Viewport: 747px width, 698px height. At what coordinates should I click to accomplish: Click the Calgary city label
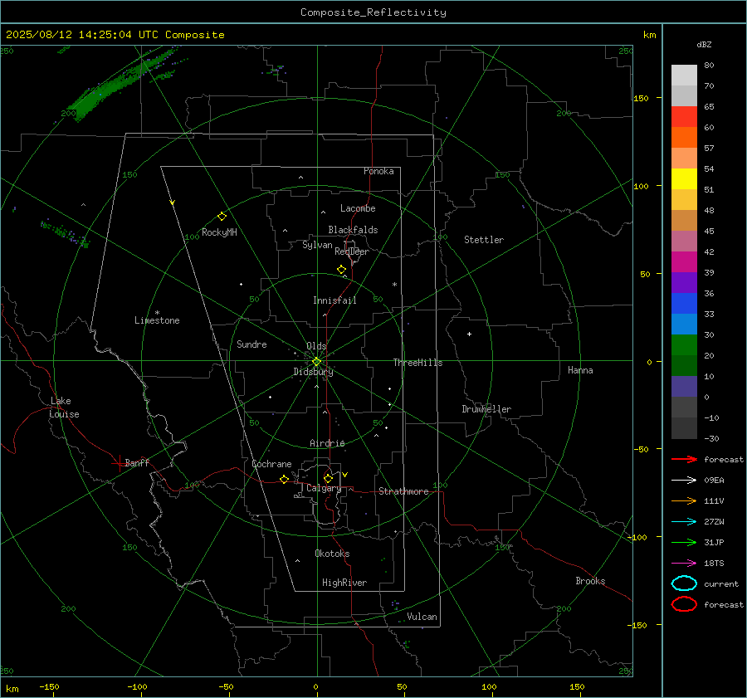point(324,488)
